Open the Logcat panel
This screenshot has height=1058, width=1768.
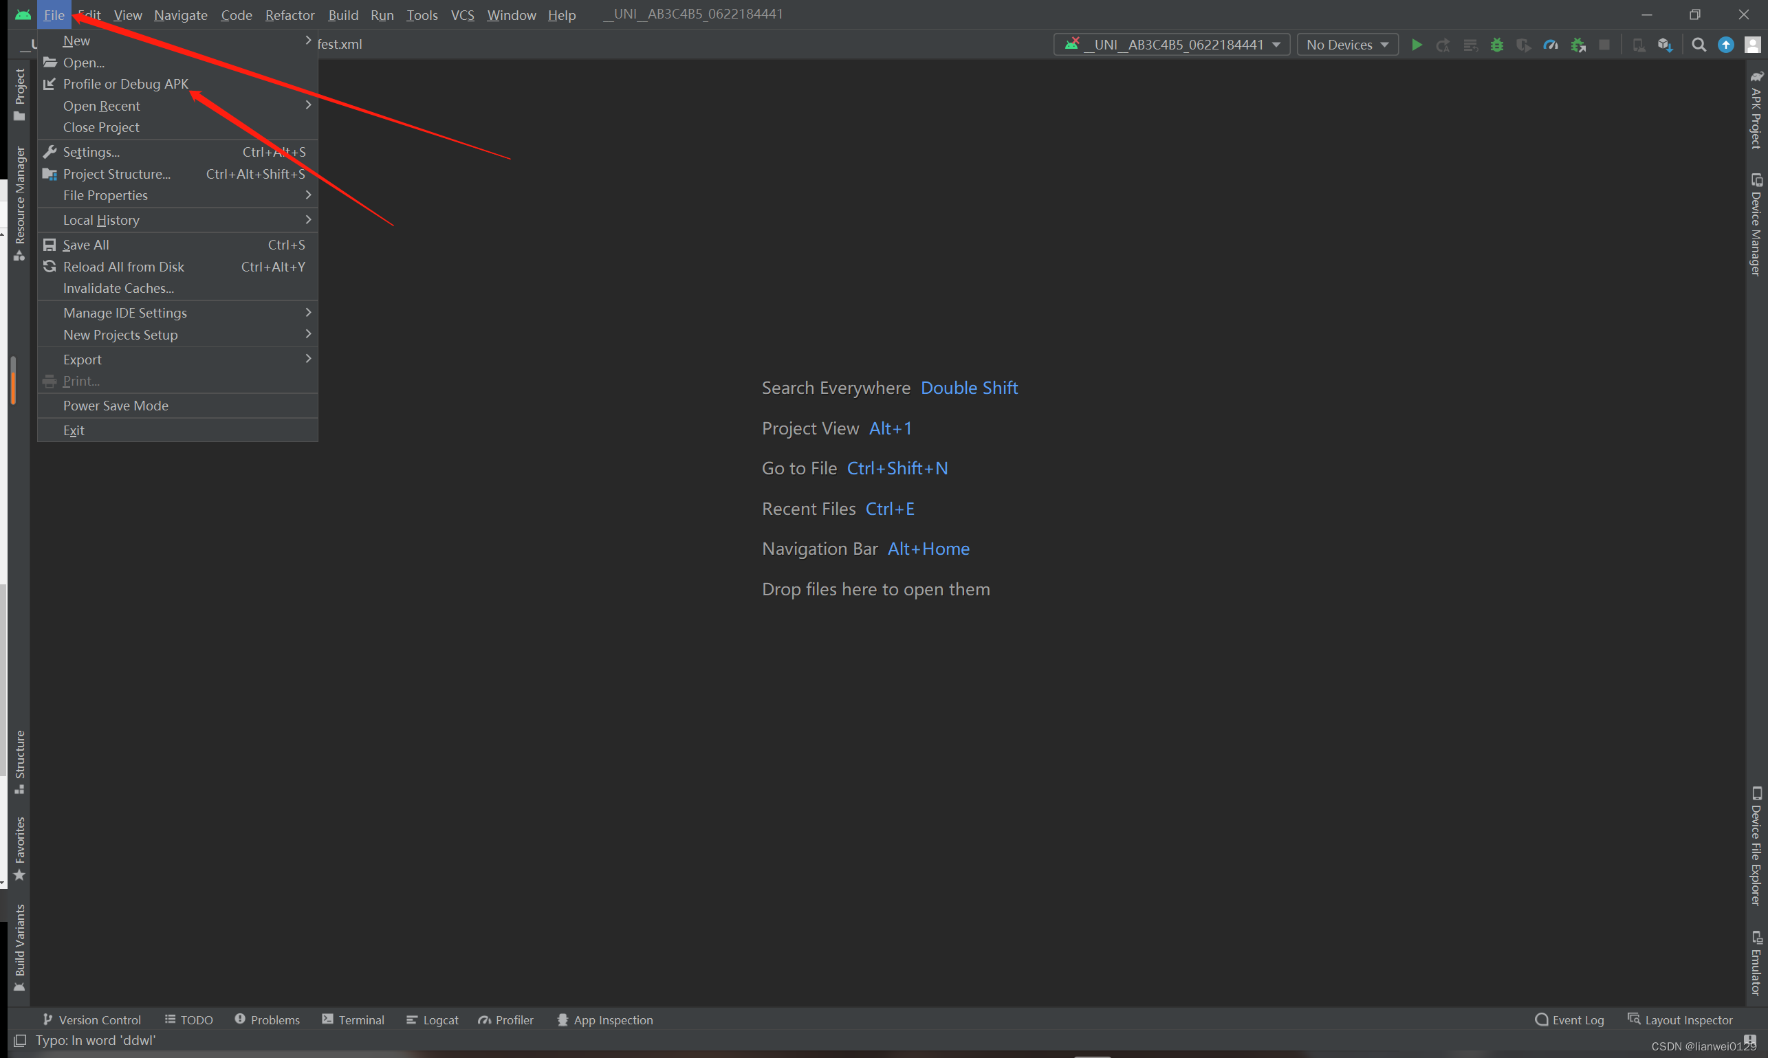[x=432, y=1020]
